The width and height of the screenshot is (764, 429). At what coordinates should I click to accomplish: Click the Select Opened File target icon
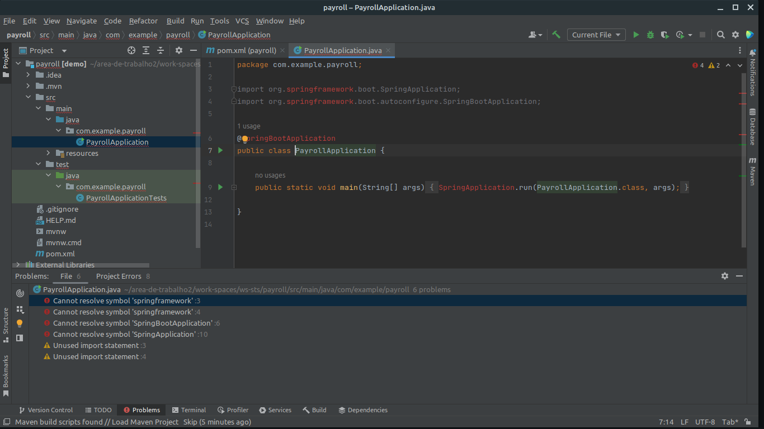(131, 50)
